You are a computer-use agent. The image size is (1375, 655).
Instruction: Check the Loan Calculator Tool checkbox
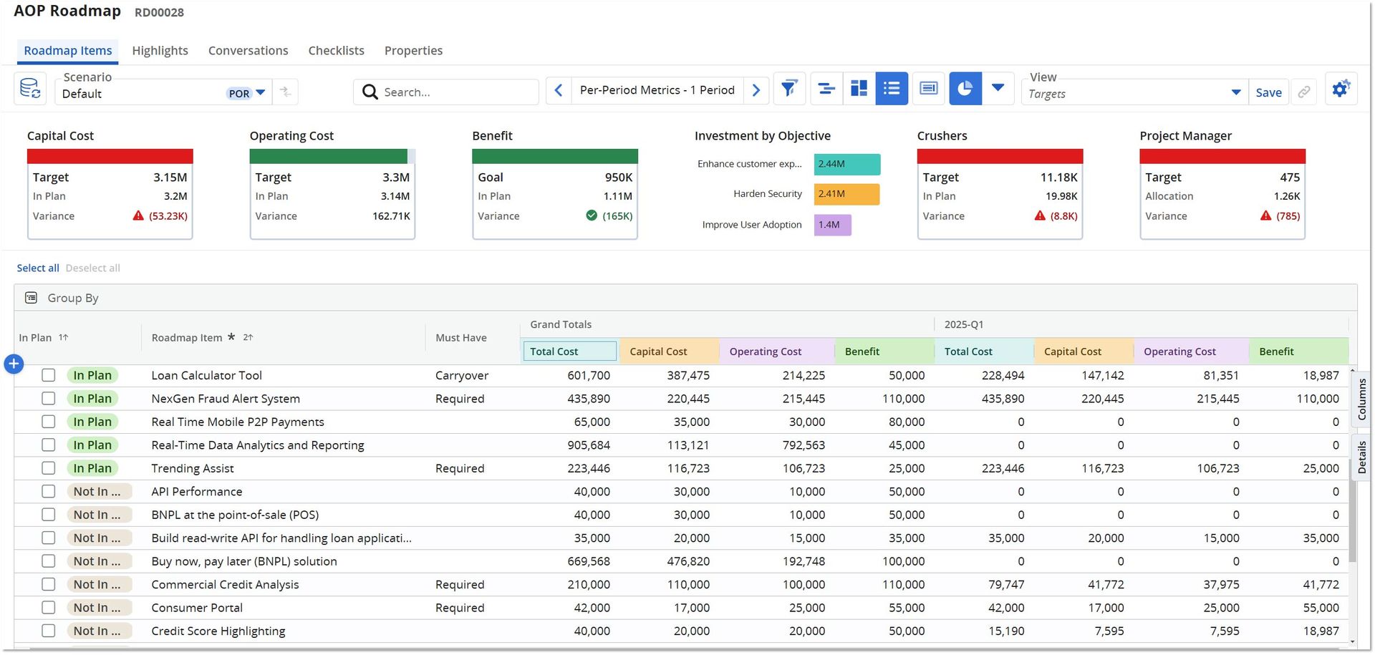click(48, 375)
